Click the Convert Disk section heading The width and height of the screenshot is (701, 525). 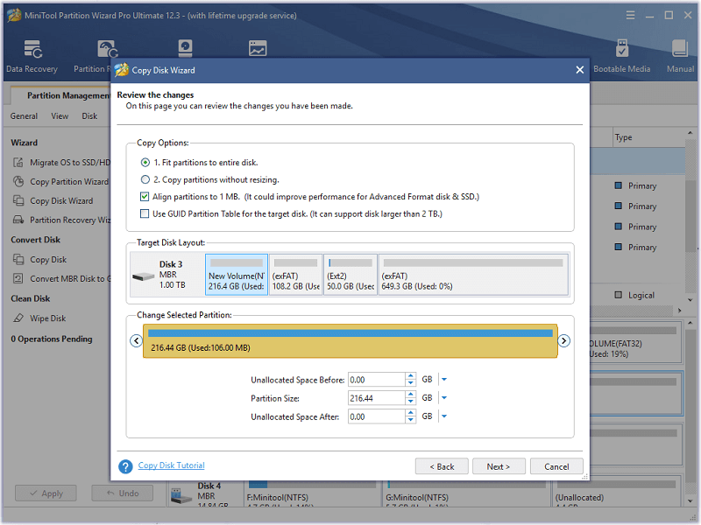(x=35, y=240)
